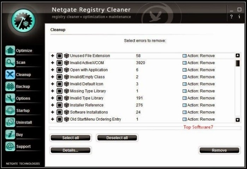Toggle the Invalid Type Library checkbox
Viewport: 247px width, 169px height.
[x=59, y=98]
